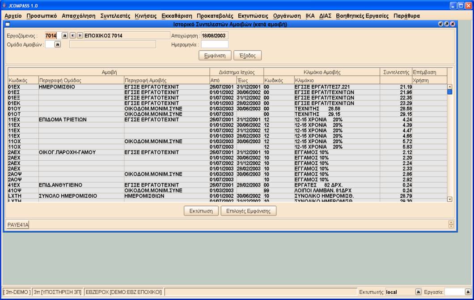Image resolution: width=474 pixels, height=300 pixels.
Task: Click the table scrollbar up arrow
Action: [449, 87]
